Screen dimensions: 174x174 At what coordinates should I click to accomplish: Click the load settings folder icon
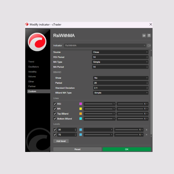[x=144, y=35]
